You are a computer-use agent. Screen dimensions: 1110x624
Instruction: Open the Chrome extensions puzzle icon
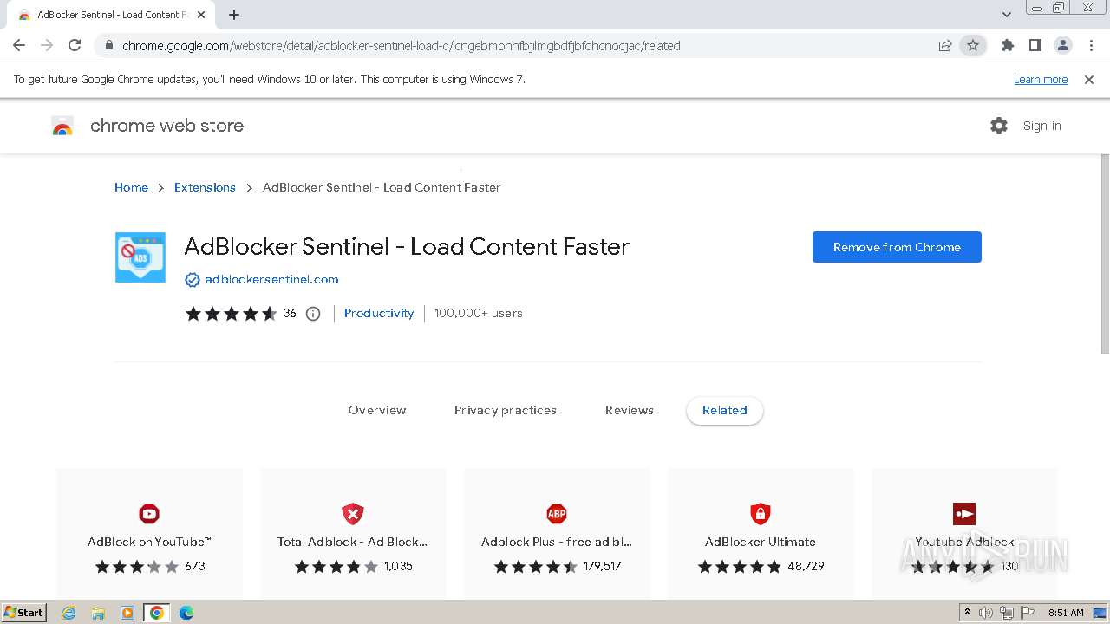(1007, 46)
